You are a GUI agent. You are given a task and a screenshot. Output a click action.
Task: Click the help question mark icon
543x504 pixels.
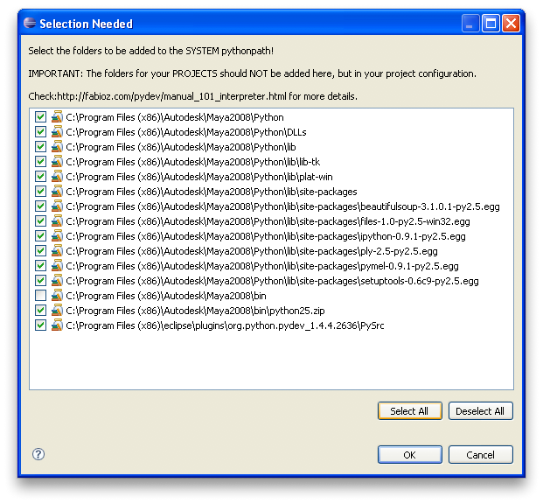38,454
